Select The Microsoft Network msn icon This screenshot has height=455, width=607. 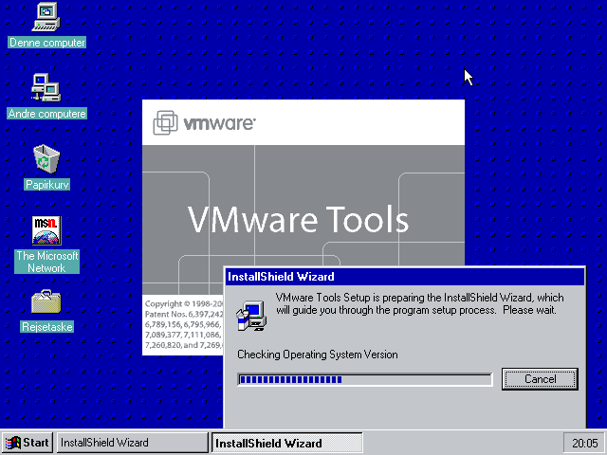(46, 230)
